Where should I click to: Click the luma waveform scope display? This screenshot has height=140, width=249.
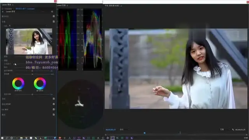click(x=93, y=39)
